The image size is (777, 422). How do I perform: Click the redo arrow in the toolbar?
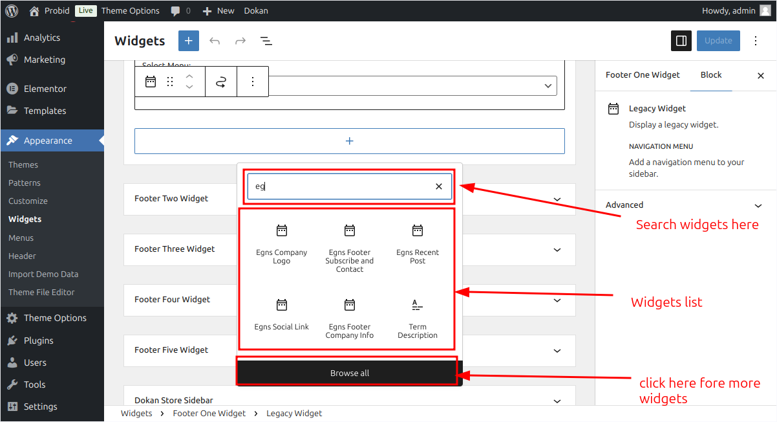tap(240, 41)
